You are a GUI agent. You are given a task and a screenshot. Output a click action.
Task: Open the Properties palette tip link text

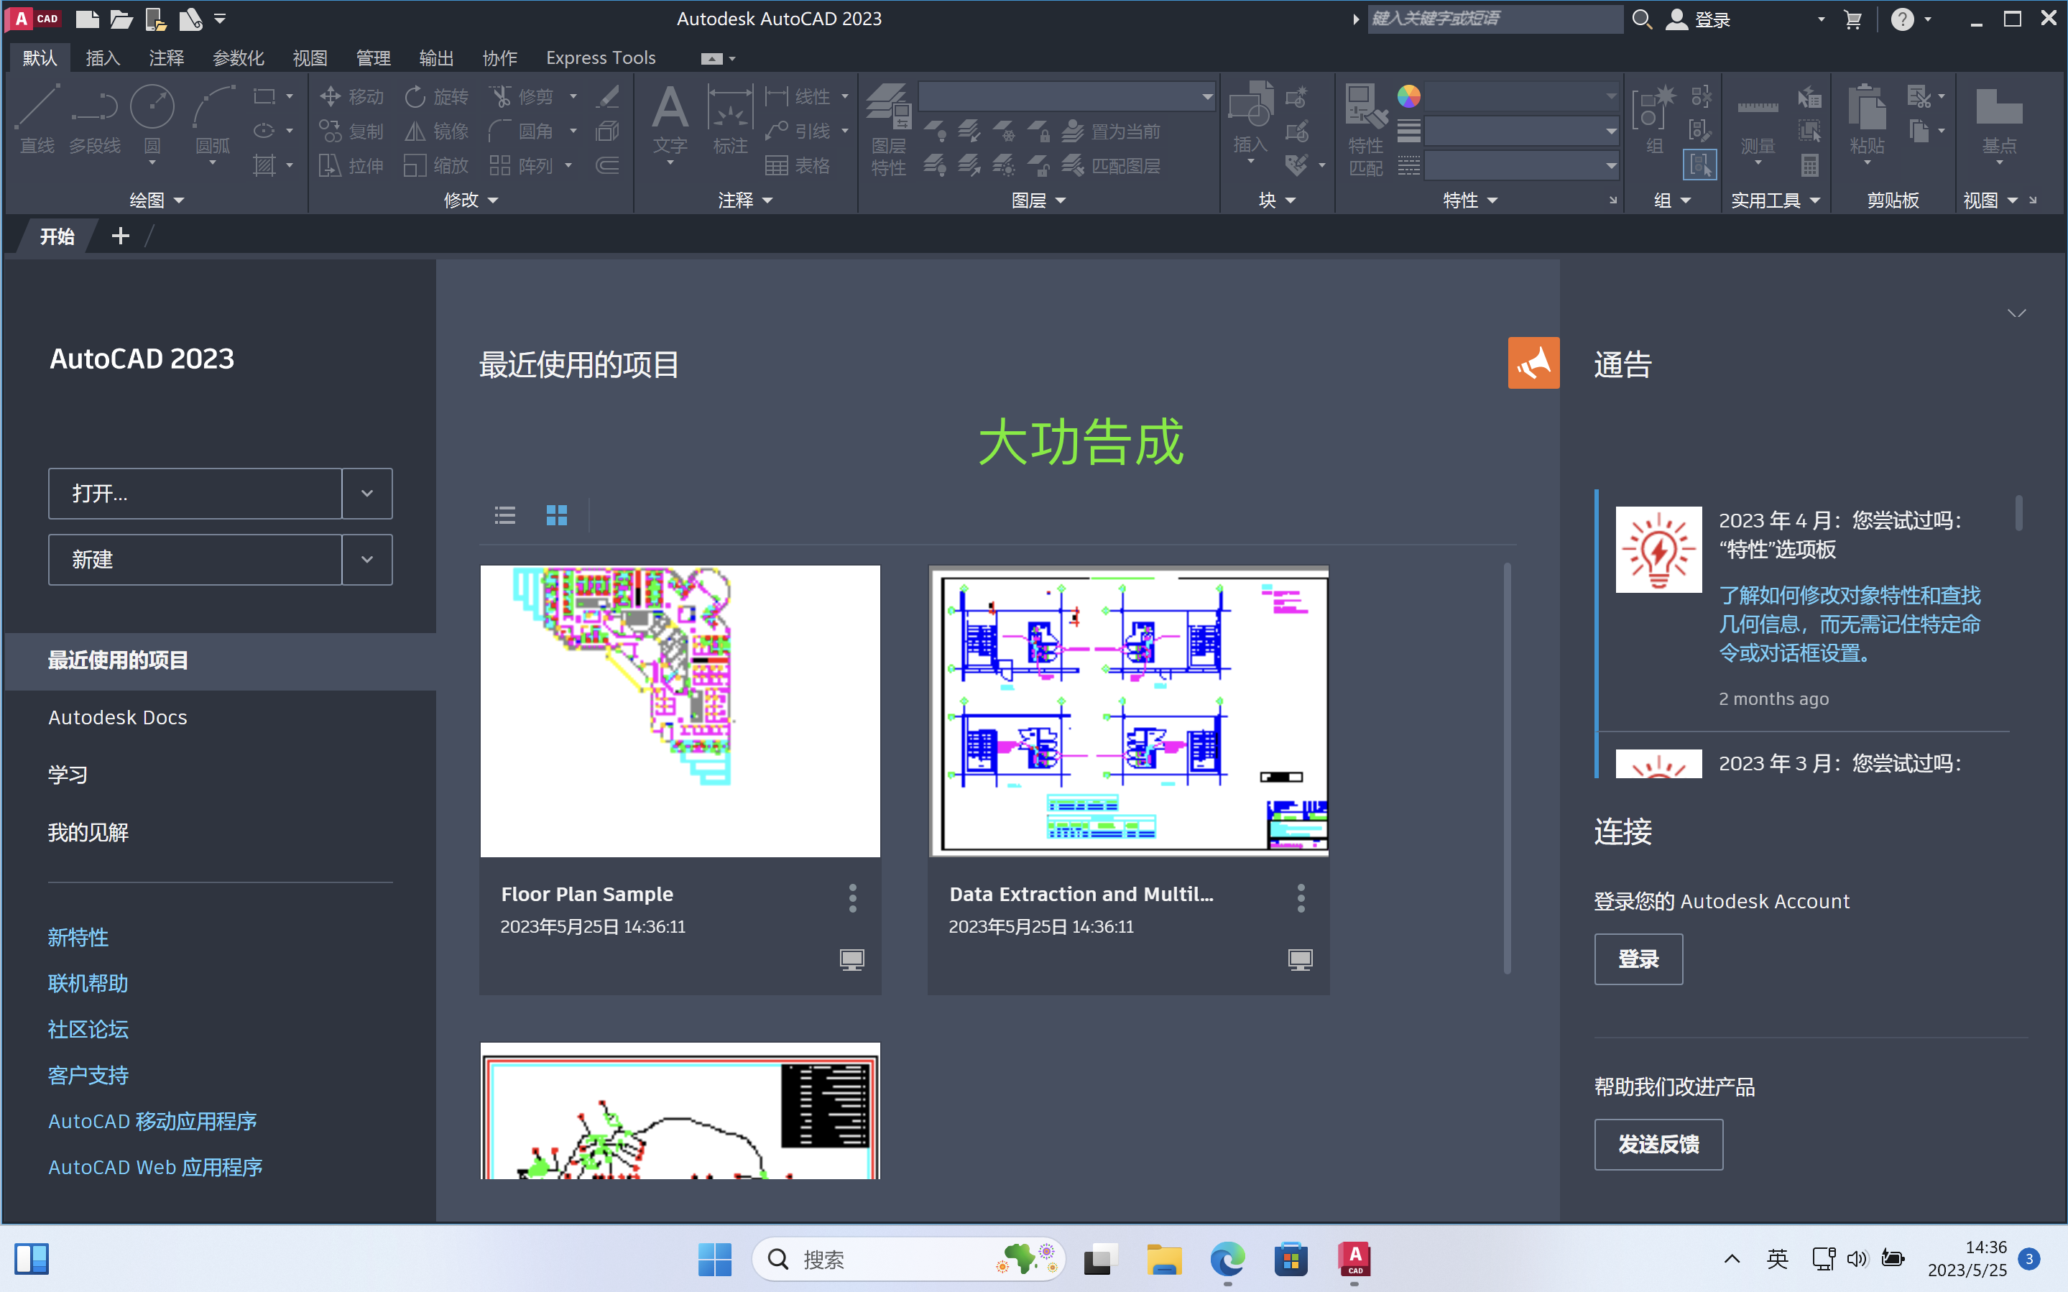[1850, 624]
